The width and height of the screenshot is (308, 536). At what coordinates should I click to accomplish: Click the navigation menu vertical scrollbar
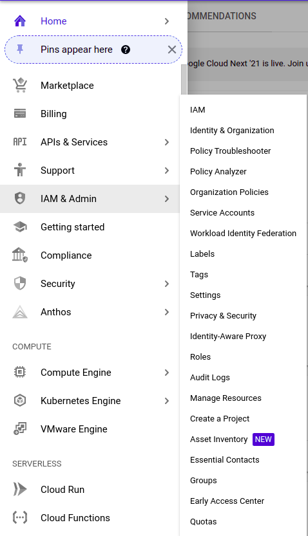pyautogui.click(x=184, y=79)
